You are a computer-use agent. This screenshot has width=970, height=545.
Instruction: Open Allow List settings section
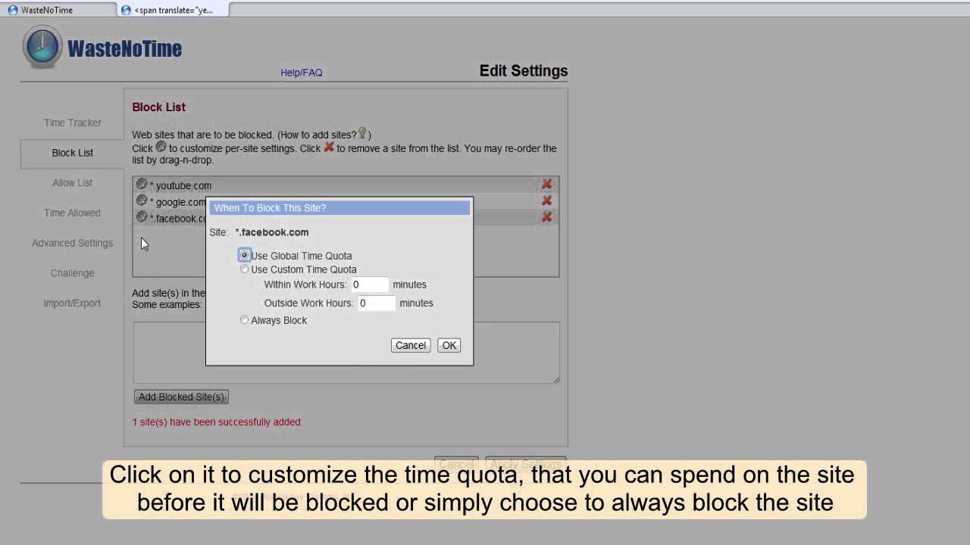coord(72,182)
